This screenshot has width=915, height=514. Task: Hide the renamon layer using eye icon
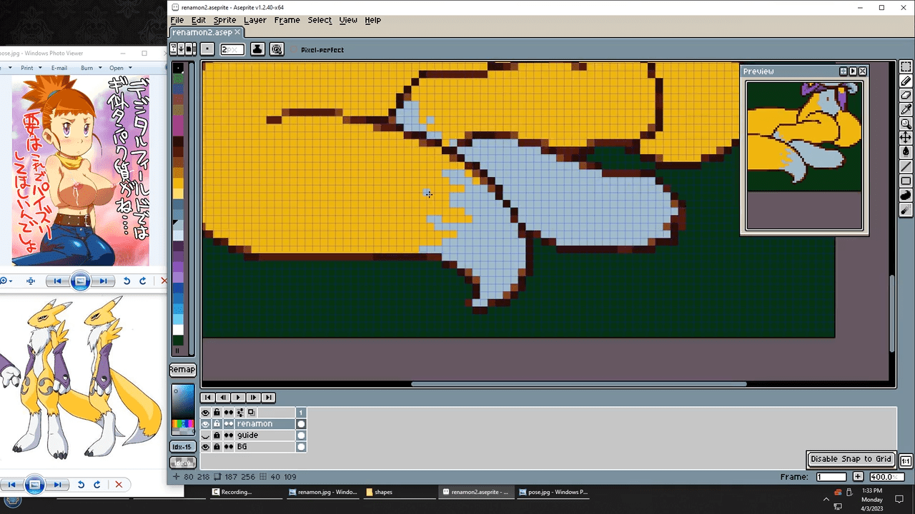206,424
